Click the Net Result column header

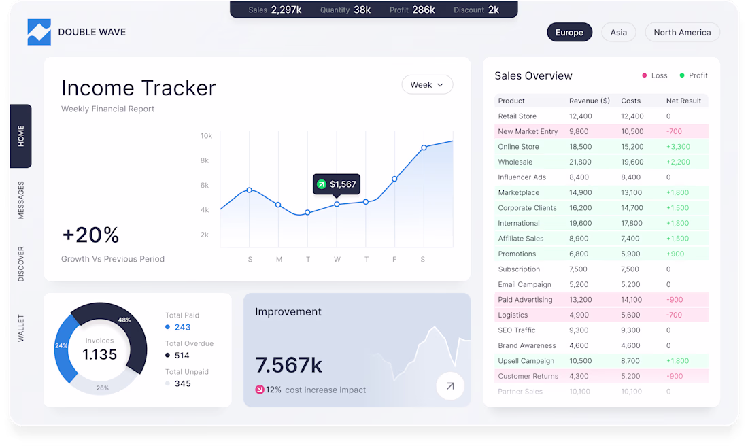[683, 101]
